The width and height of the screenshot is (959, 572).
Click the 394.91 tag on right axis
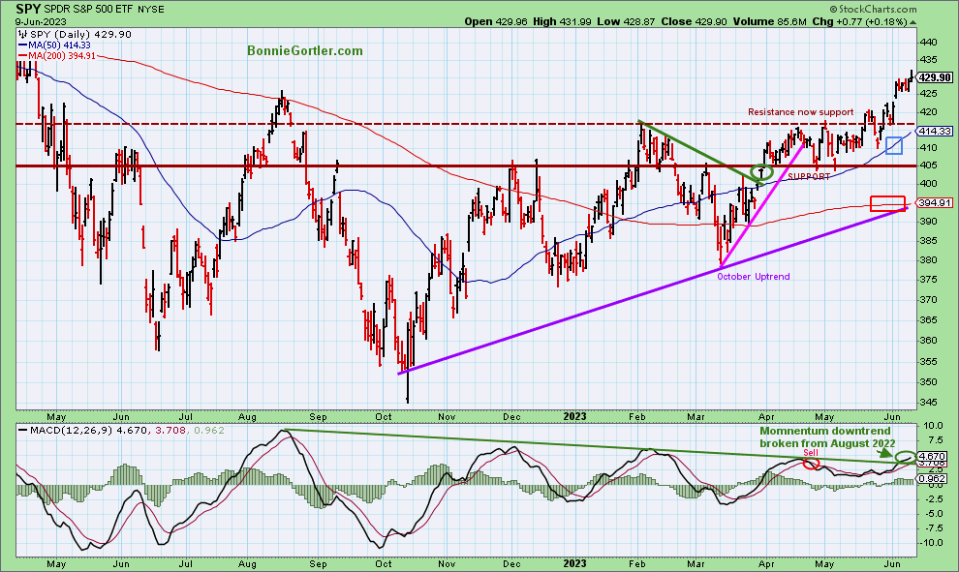click(935, 203)
